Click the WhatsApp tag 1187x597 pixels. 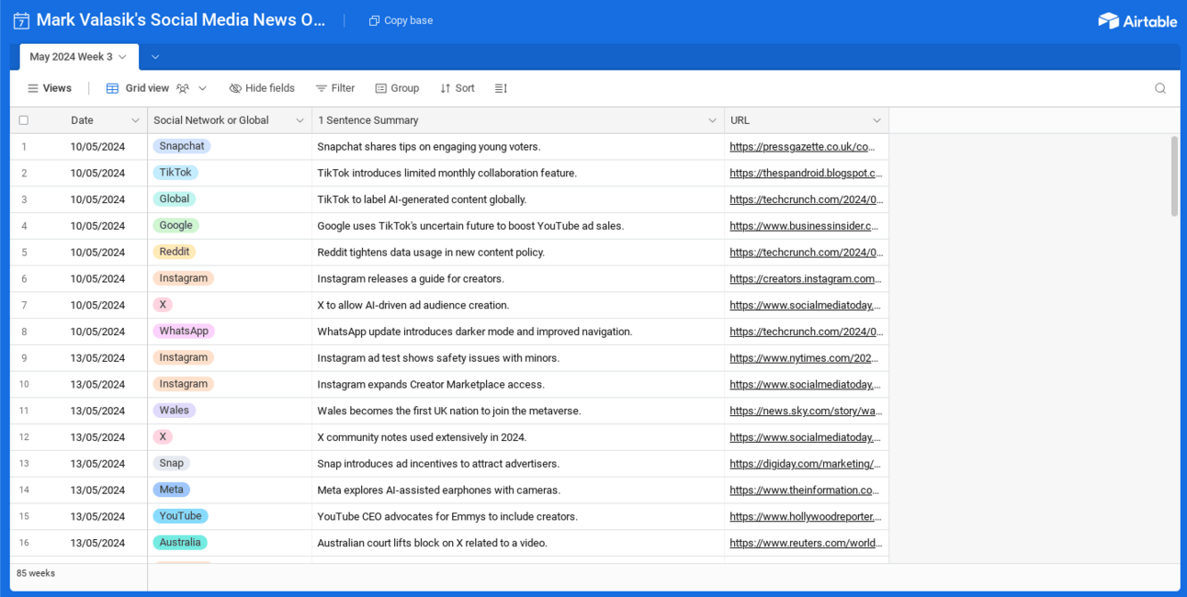tap(184, 332)
